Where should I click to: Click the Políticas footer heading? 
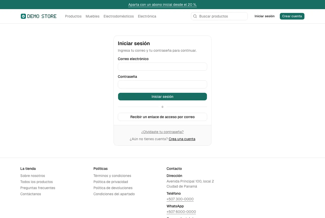(101, 169)
